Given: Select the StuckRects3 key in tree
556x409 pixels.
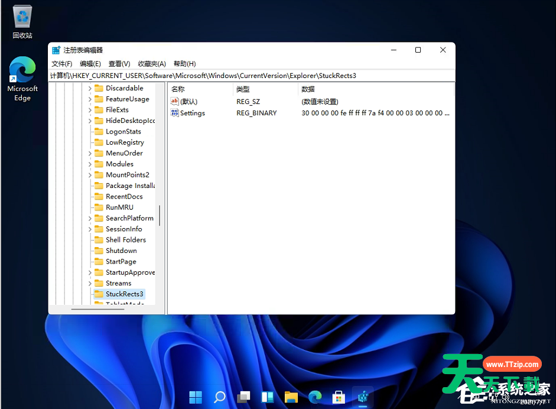Looking at the screenshot, I should [x=124, y=294].
